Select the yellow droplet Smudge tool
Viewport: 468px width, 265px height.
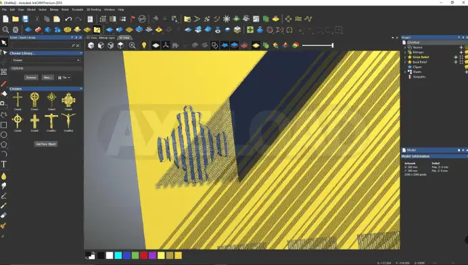point(3,176)
